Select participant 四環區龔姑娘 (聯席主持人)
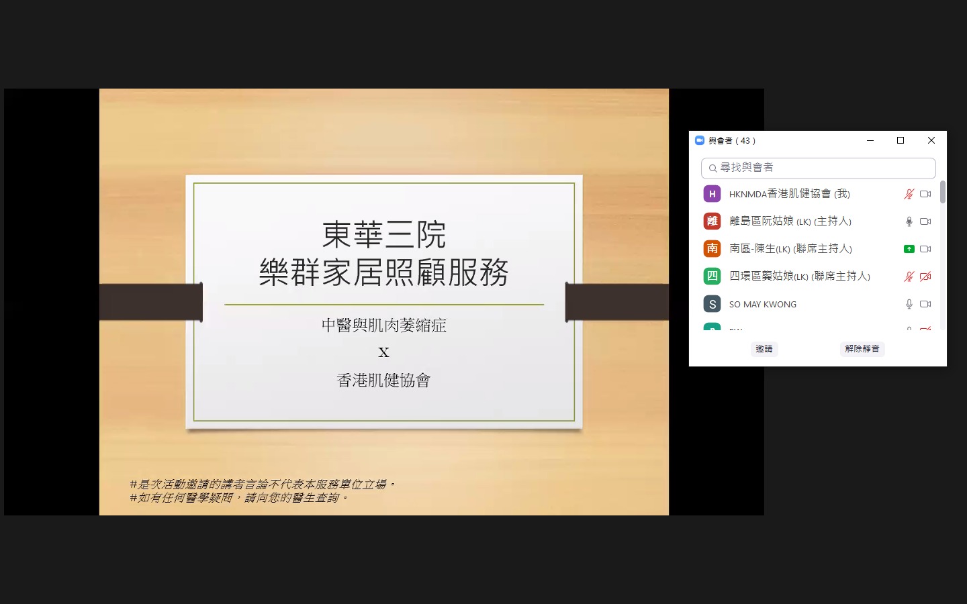The height and width of the screenshot is (604, 967). click(x=800, y=276)
